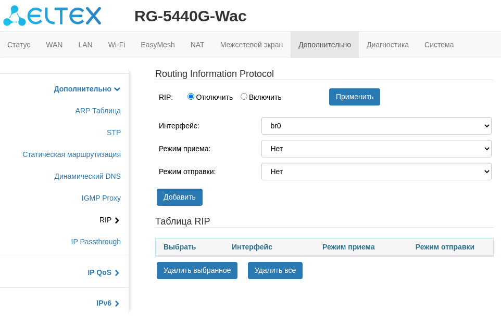This screenshot has height=316, width=501.
Task: Go to the Диагностика tab
Action: point(387,45)
